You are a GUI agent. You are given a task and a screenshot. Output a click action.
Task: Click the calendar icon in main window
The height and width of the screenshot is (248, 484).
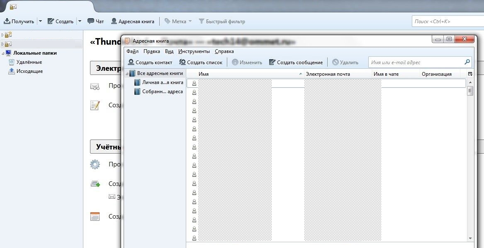95,216
